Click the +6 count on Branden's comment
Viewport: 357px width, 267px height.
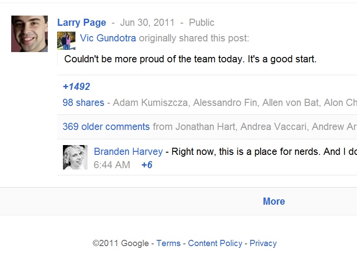pos(147,165)
